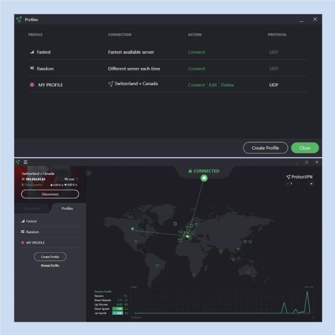Click the Up Speed value bar

tap(117, 313)
